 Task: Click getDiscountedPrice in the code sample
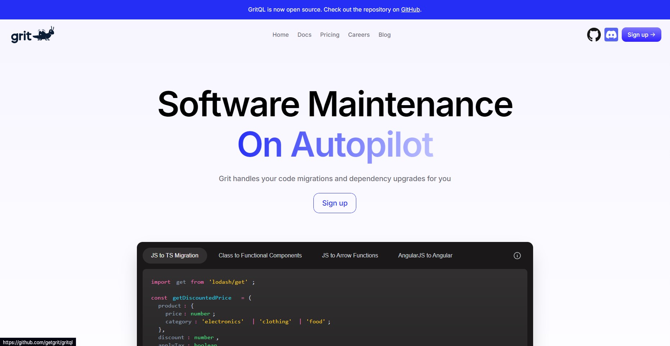(202, 298)
